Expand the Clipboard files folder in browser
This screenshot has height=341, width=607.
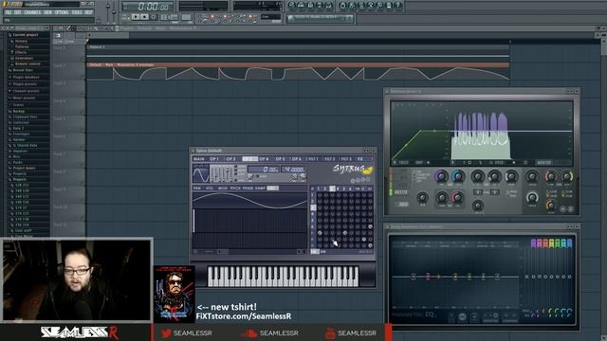[x=25, y=117]
